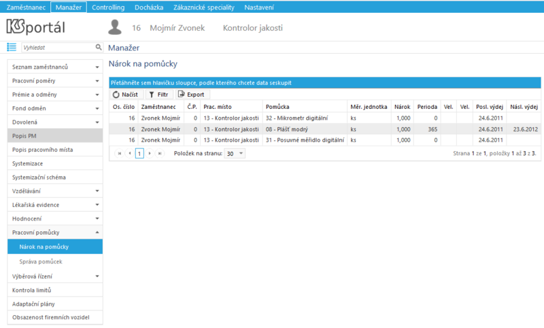This screenshot has height=328, width=544.
Task: Open Systemizace sidebar item
Action: (x=55, y=163)
